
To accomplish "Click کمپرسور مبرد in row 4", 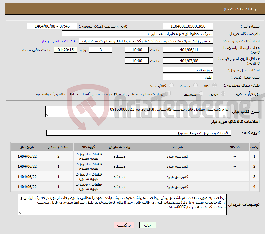I will click(x=177, y=187).
